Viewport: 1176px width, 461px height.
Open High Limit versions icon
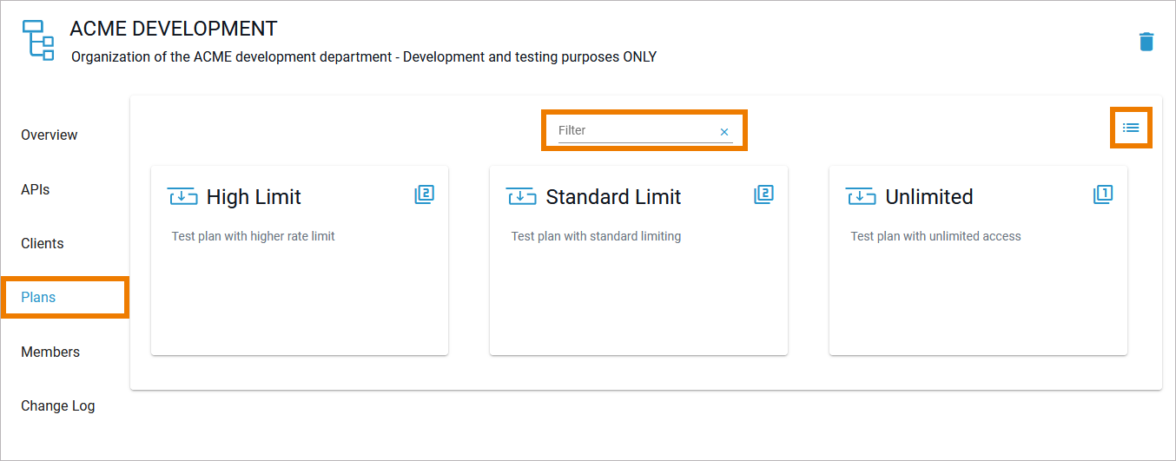point(424,194)
